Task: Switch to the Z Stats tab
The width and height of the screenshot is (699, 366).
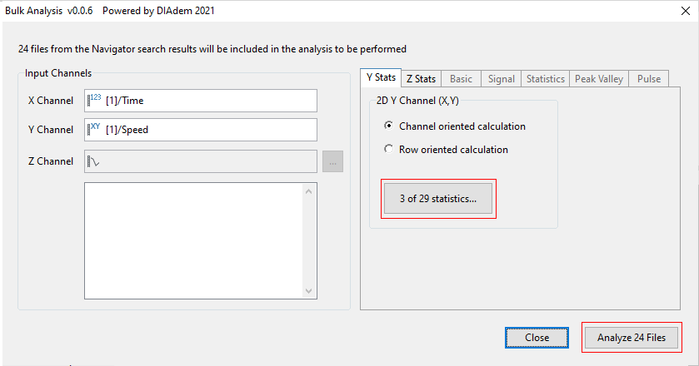Action: pyautogui.click(x=420, y=79)
